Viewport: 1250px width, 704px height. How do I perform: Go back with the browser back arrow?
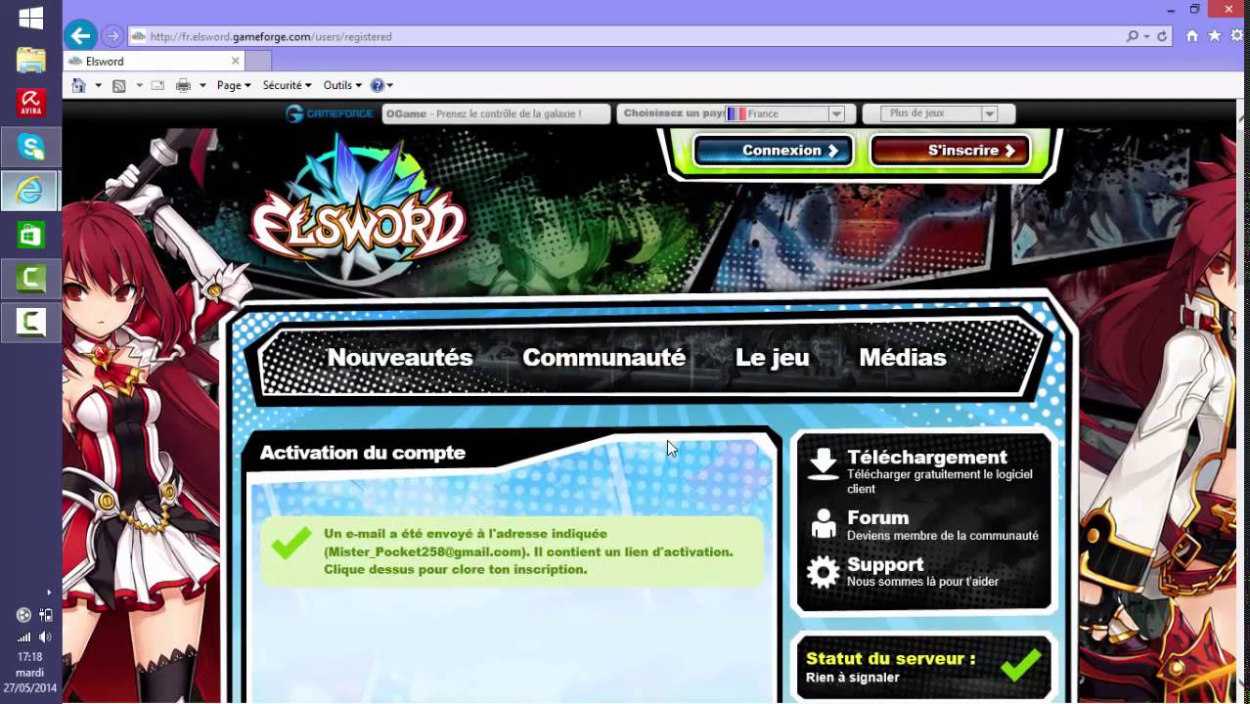[x=80, y=36]
